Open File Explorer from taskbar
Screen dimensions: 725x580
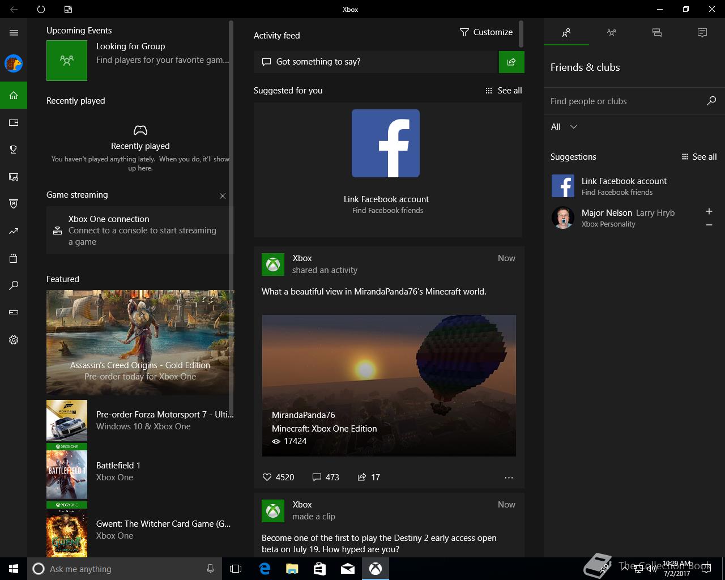(x=292, y=569)
